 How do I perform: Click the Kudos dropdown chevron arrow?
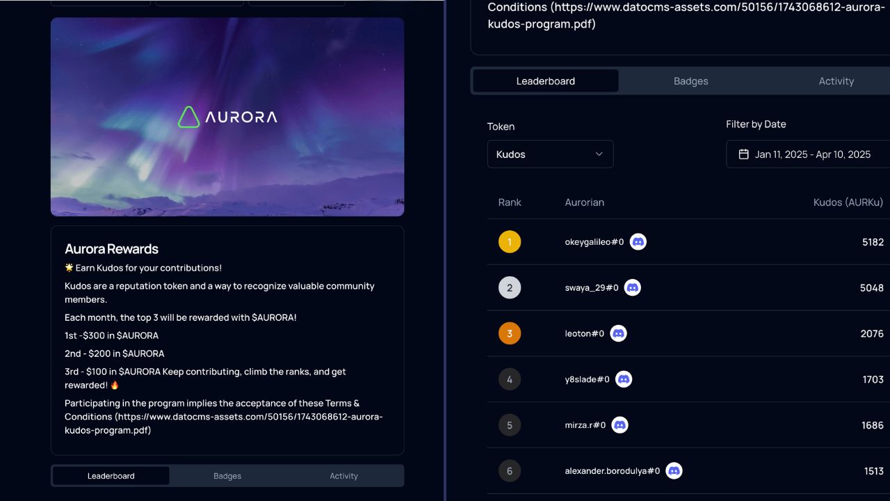pyautogui.click(x=599, y=154)
